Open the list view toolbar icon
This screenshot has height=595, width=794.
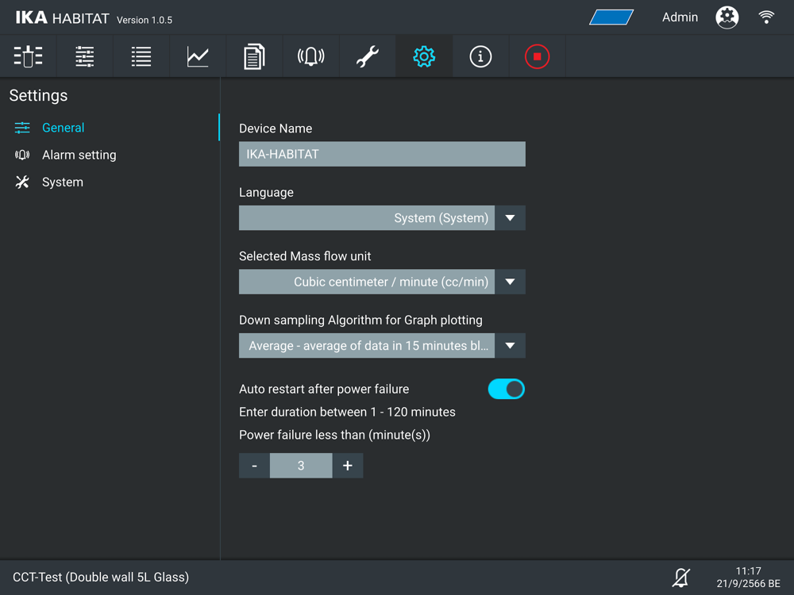[x=141, y=56]
